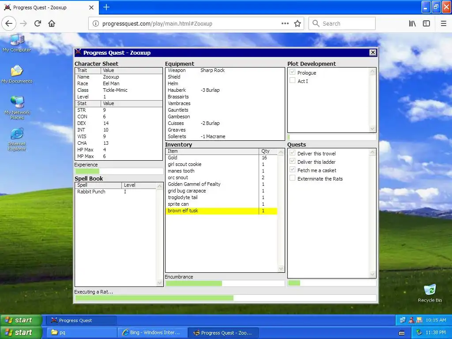
Task: Click the browser back arrow
Action: (9, 23)
